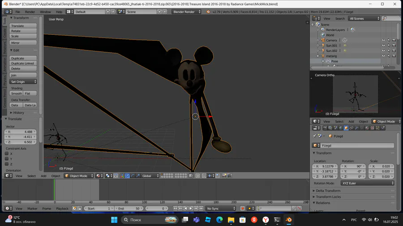Play the animation forward

click(191, 208)
